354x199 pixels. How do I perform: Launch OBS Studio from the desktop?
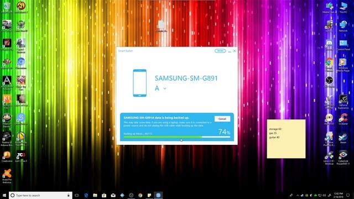[329, 82]
